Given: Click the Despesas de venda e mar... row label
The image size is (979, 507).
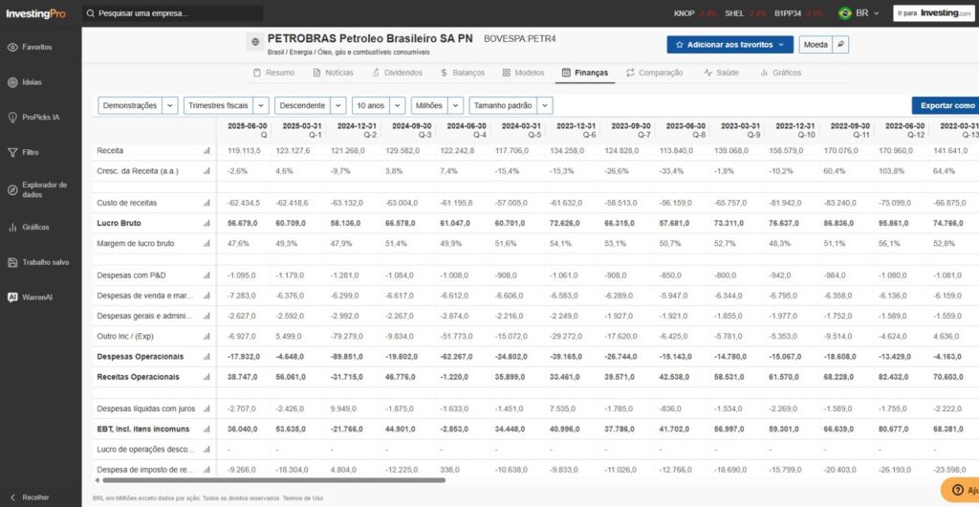Looking at the screenshot, I should pos(145,296).
